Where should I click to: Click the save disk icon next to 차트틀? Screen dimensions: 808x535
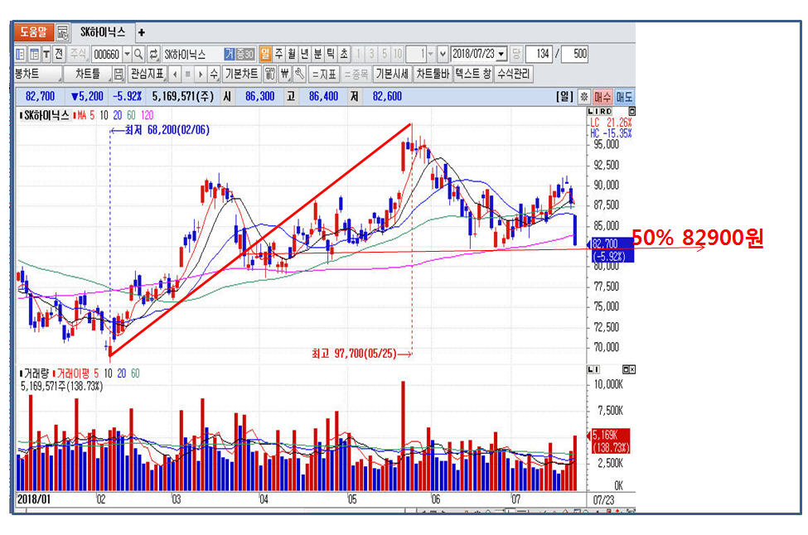click(119, 75)
